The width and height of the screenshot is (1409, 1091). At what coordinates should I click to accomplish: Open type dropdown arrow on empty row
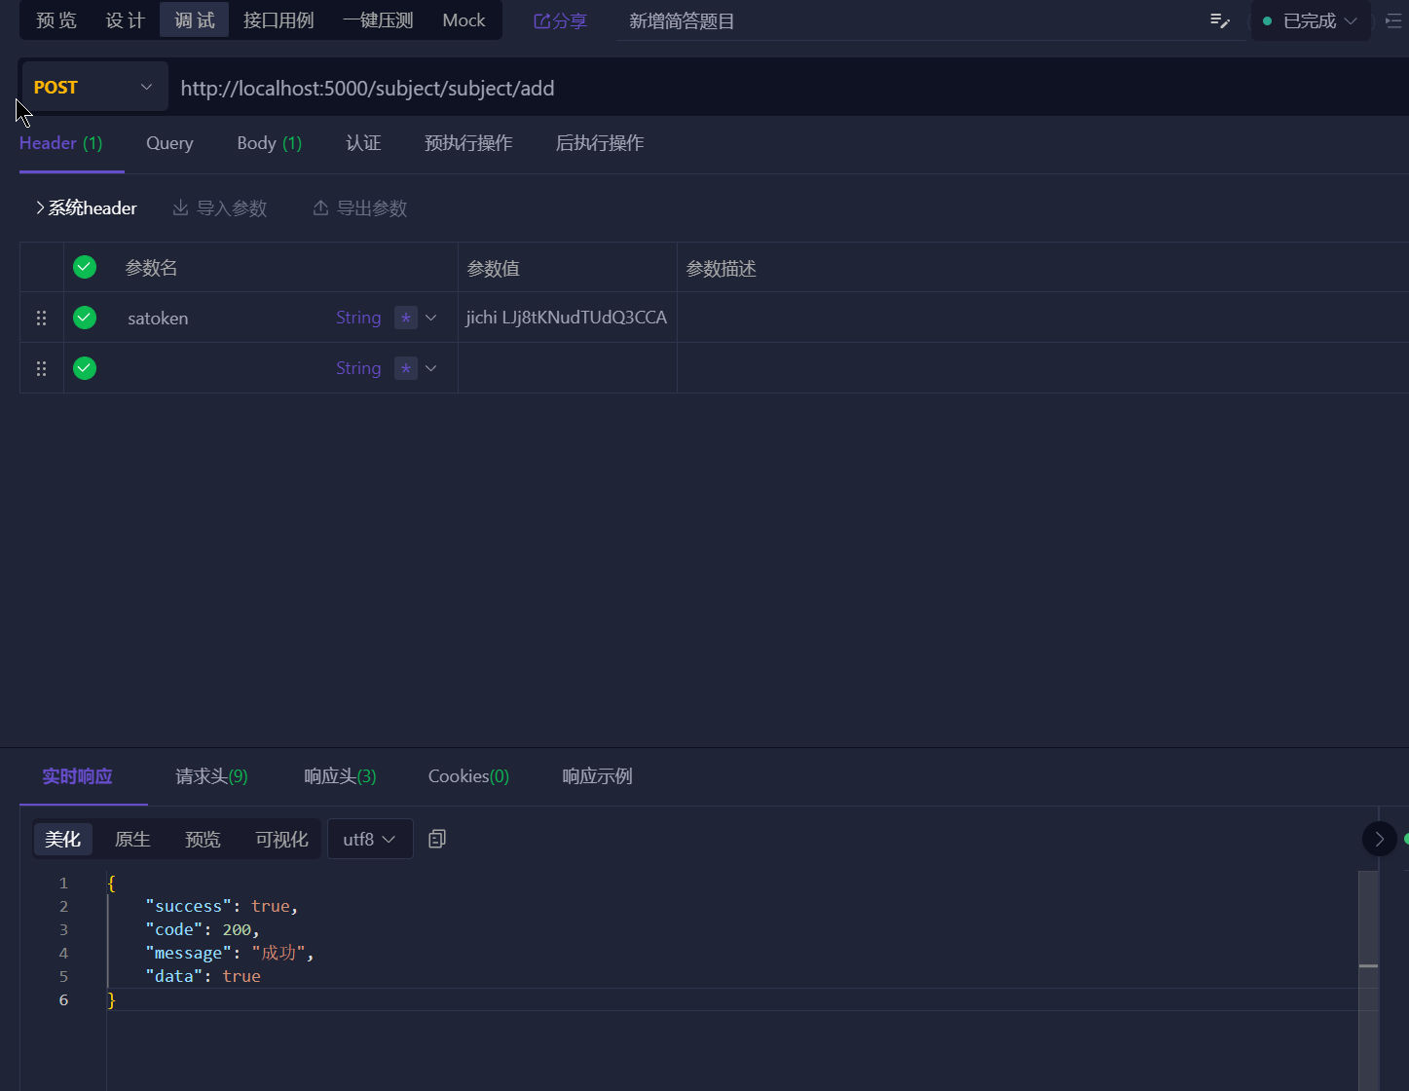tap(431, 368)
